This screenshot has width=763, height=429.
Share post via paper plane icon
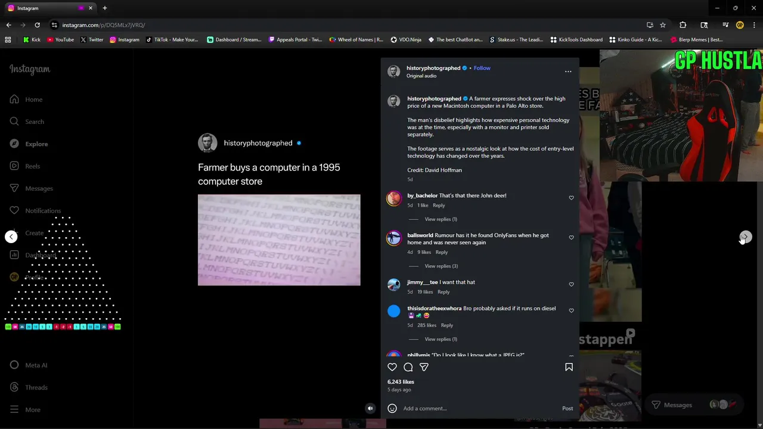coord(424,367)
